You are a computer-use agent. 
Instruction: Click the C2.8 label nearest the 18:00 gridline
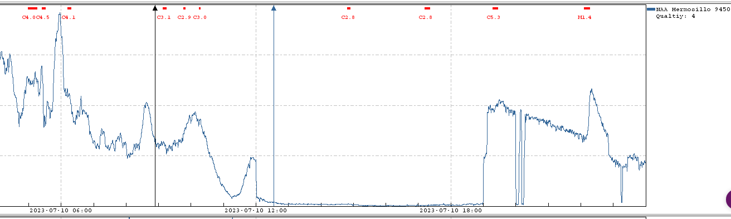tap(426, 18)
